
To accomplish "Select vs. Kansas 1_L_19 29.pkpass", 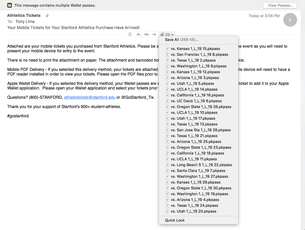I will (x=198, y=182).
